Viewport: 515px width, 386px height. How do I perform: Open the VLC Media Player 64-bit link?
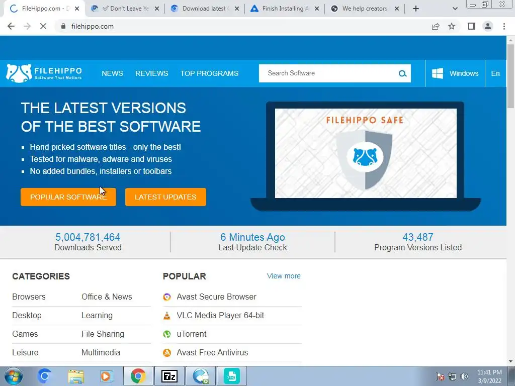pyautogui.click(x=220, y=316)
